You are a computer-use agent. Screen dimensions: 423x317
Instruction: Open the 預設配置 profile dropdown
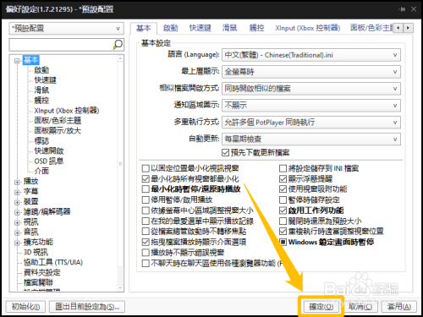(x=67, y=29)
